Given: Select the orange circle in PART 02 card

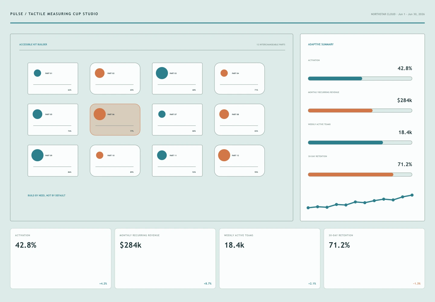Looking at the screenshot, I should 100,73.
